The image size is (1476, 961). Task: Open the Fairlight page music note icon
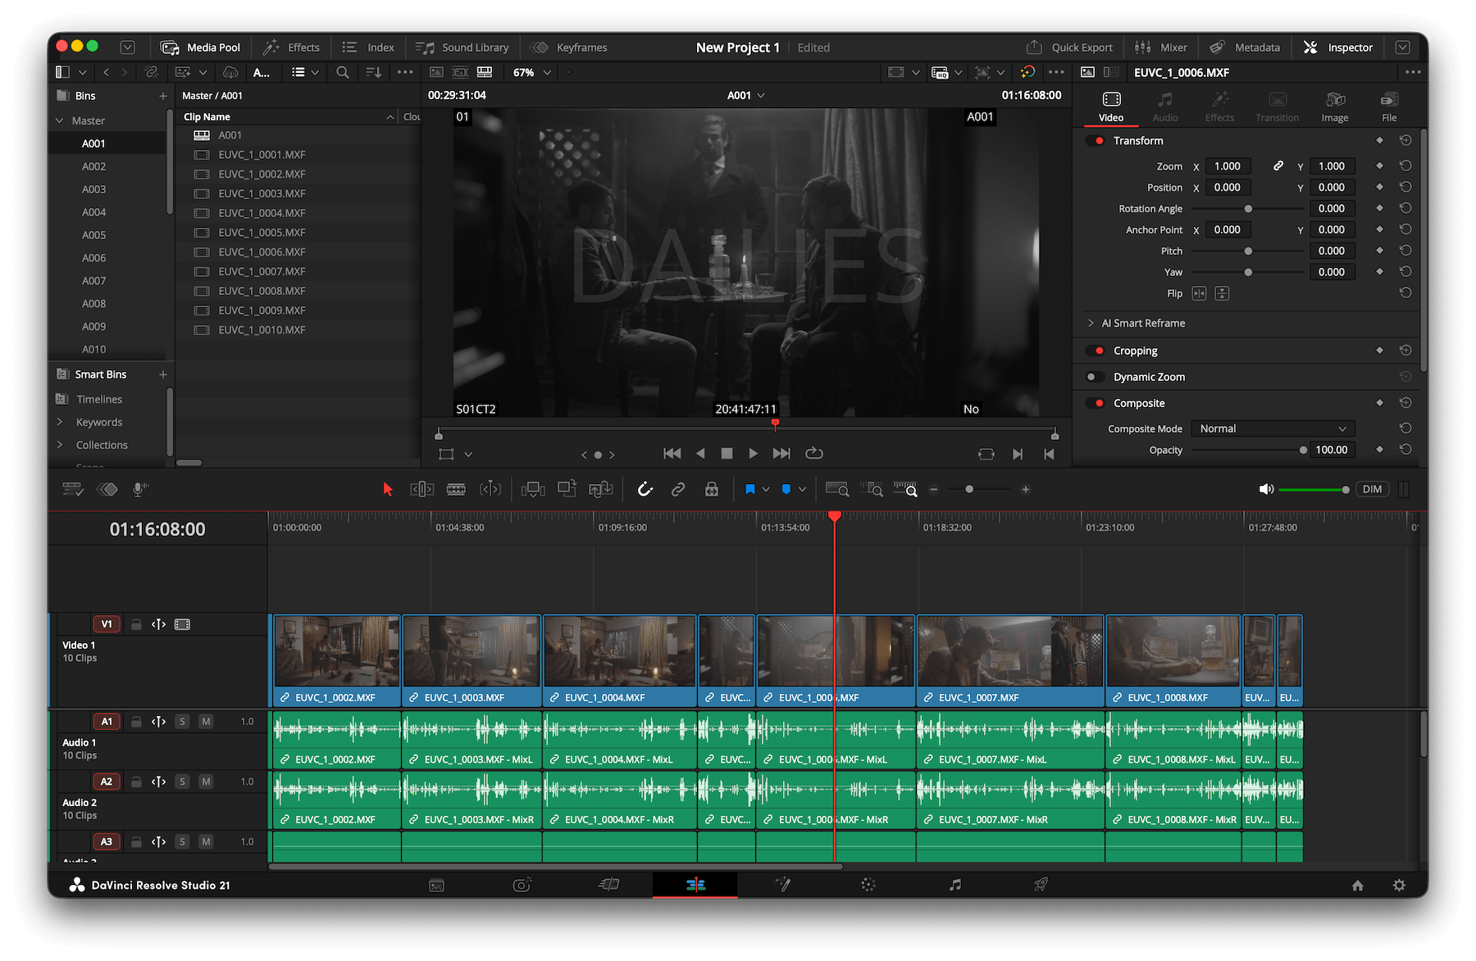tap(954, 885)
